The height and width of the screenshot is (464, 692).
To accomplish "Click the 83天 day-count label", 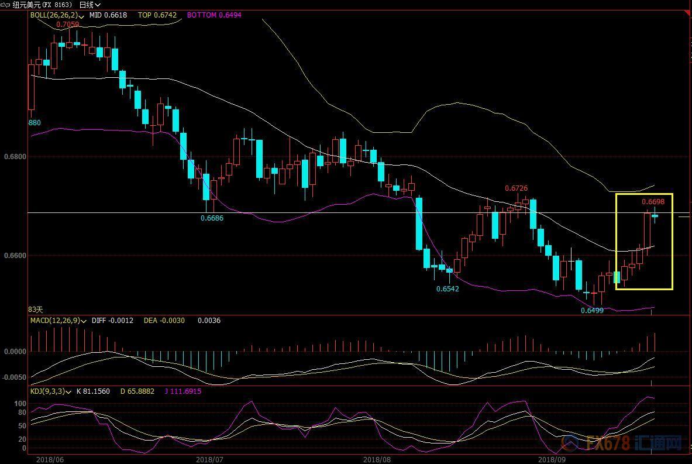I will pos(36,310).
